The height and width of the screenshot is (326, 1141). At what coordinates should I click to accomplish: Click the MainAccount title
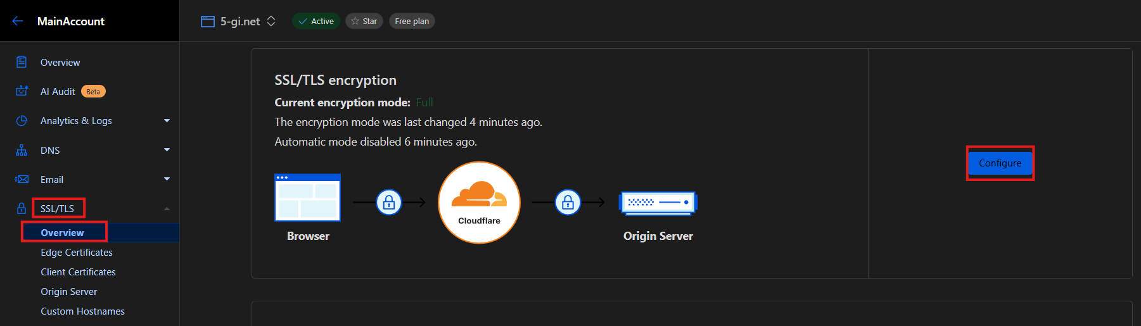(x=71, y=21)
